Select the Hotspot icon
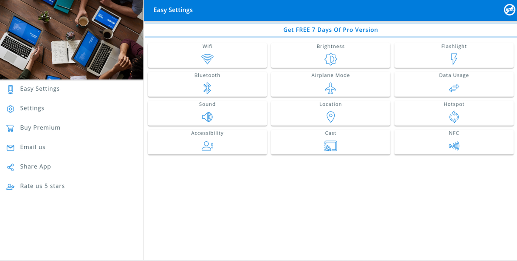The height and width of the screenshot is (261, 517). [454, 117]
